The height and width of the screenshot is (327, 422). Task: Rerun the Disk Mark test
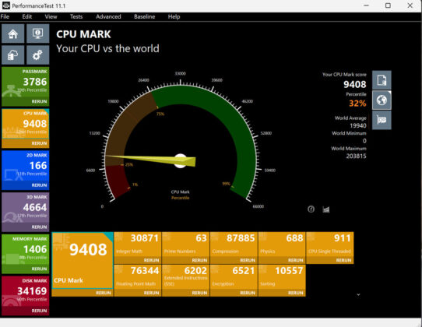coord(39,311)
